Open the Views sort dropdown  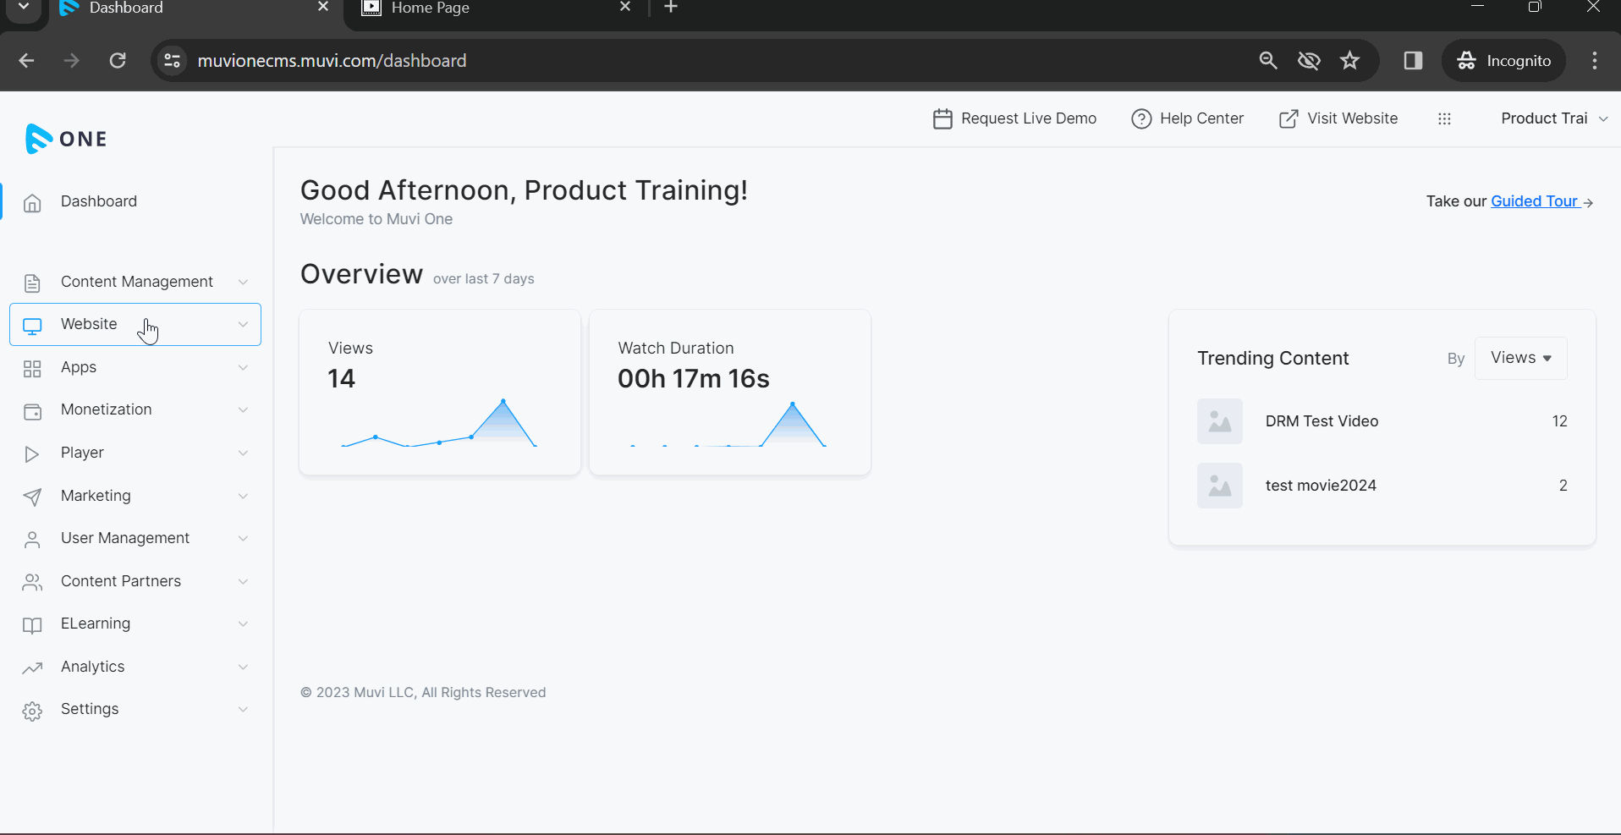tap(1520, 358)
